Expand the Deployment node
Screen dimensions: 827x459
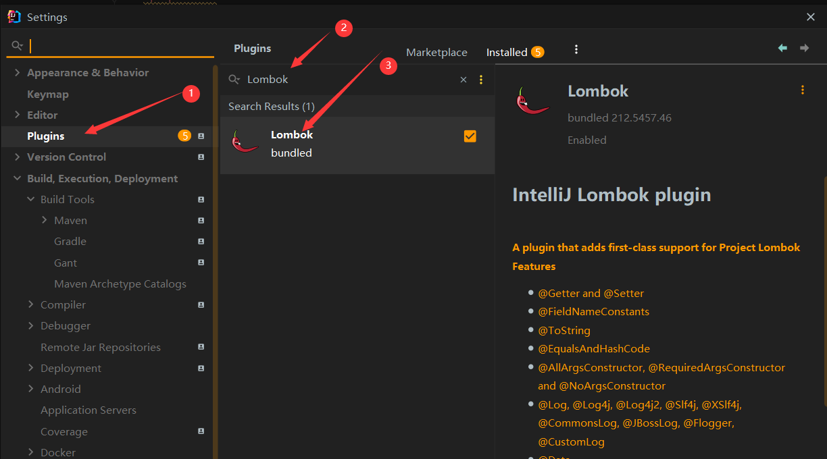pos(30,369)
